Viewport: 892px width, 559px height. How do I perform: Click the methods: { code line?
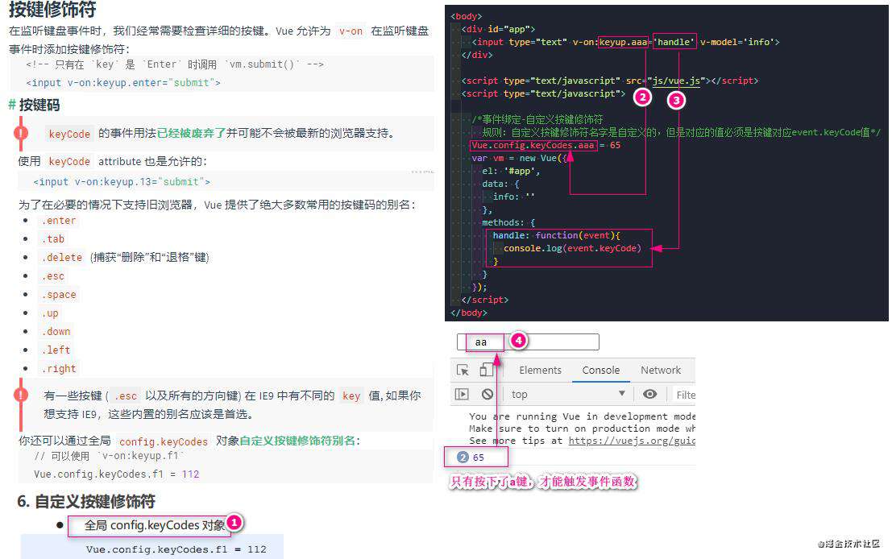[508, 222]
